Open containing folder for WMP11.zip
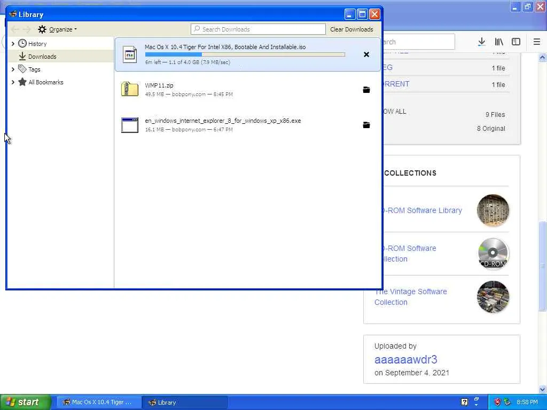The width and height of the screenshot is (547, 410). pos(366,90)
